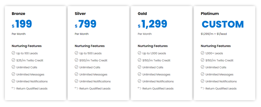261x107 pixels.
Task: Select the Silver plan $799 price
Action: [86, 24]
